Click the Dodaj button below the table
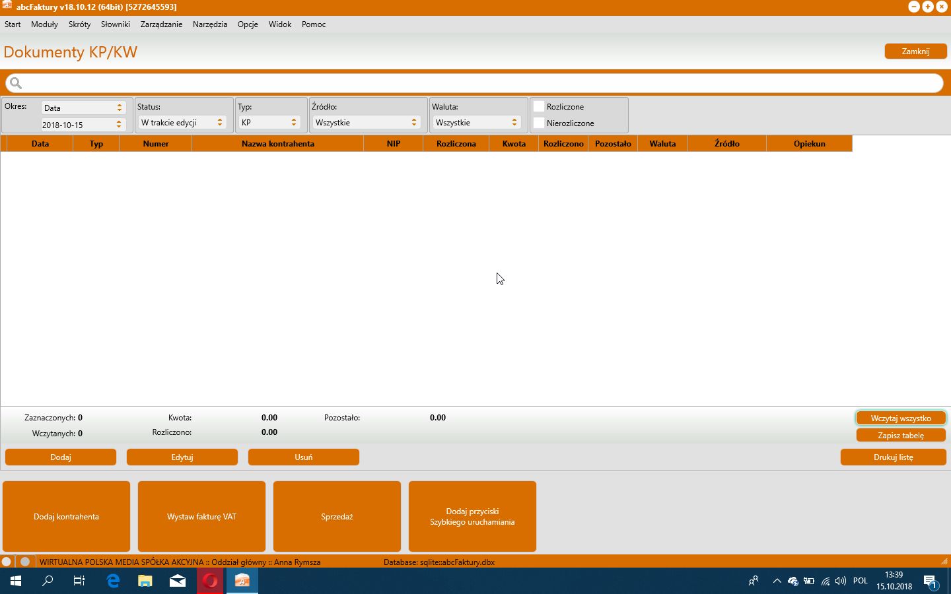The width and height of the screenshot is (951, 594). pyautogui.click(x=61, y=457)
